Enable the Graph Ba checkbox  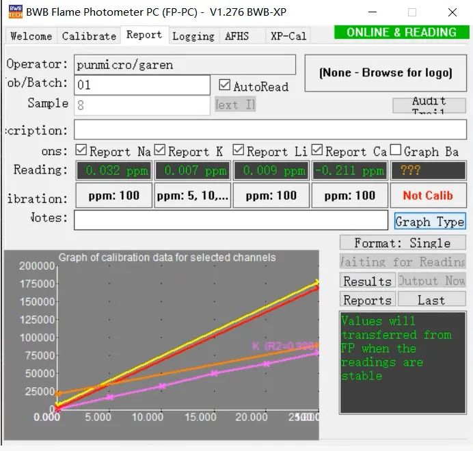pos(396,150)
